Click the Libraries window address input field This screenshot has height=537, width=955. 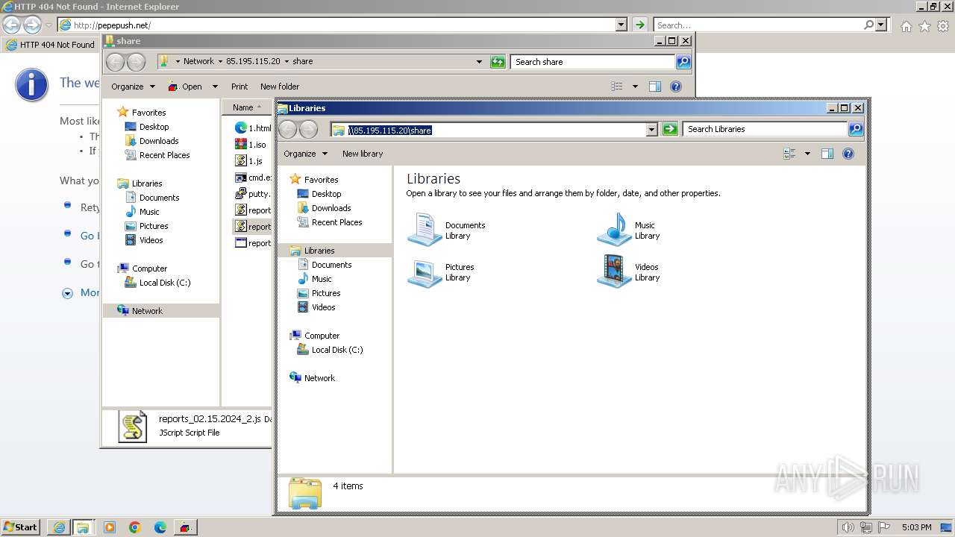489,130
